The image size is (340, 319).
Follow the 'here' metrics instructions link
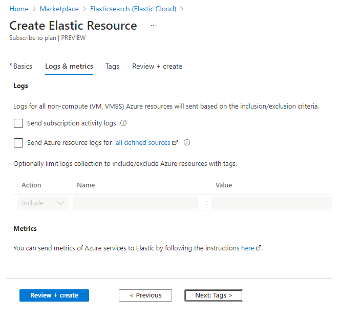(247, 248)
